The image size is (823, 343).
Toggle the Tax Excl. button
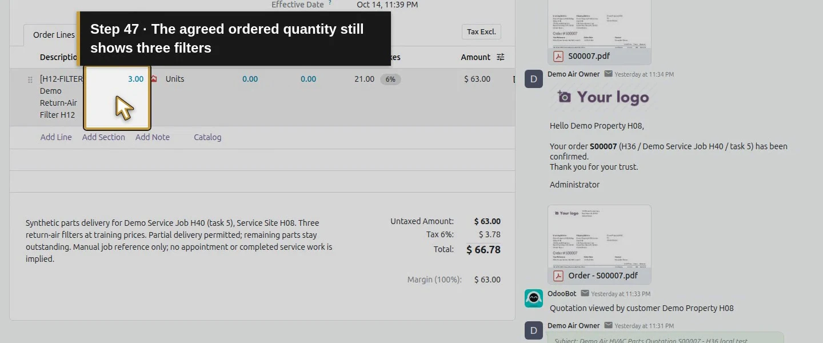(x=481, y=32)
